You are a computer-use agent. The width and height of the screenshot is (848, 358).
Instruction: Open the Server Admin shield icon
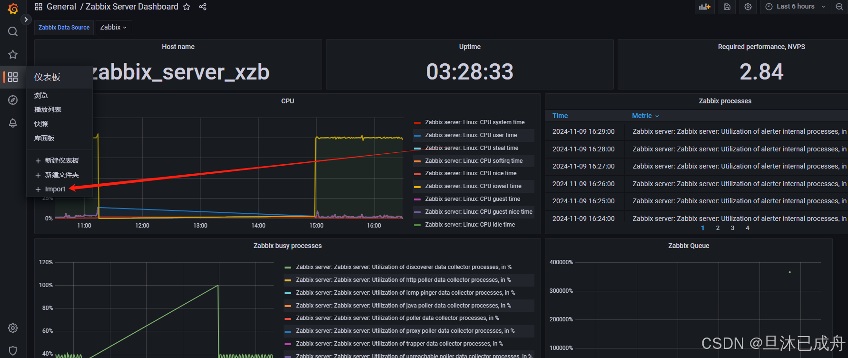pyautogui.click(x=13, y=351)
